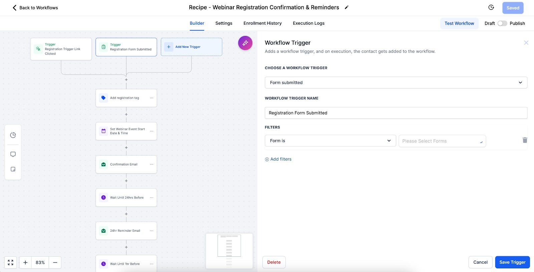Click the sticky note icon in sidebar
Viewport: 534px width, 272px height.
[x=13, y=169]
